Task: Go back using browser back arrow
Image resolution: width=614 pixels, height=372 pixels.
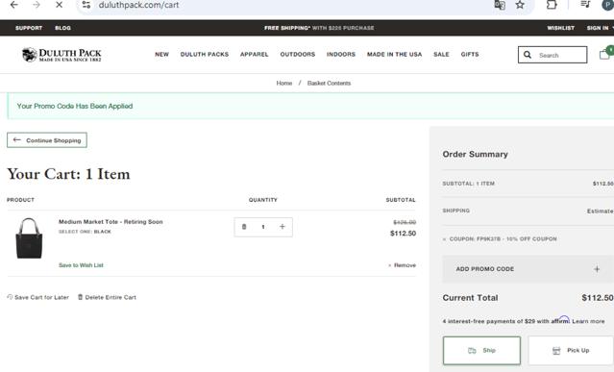Action: (14, 5)
